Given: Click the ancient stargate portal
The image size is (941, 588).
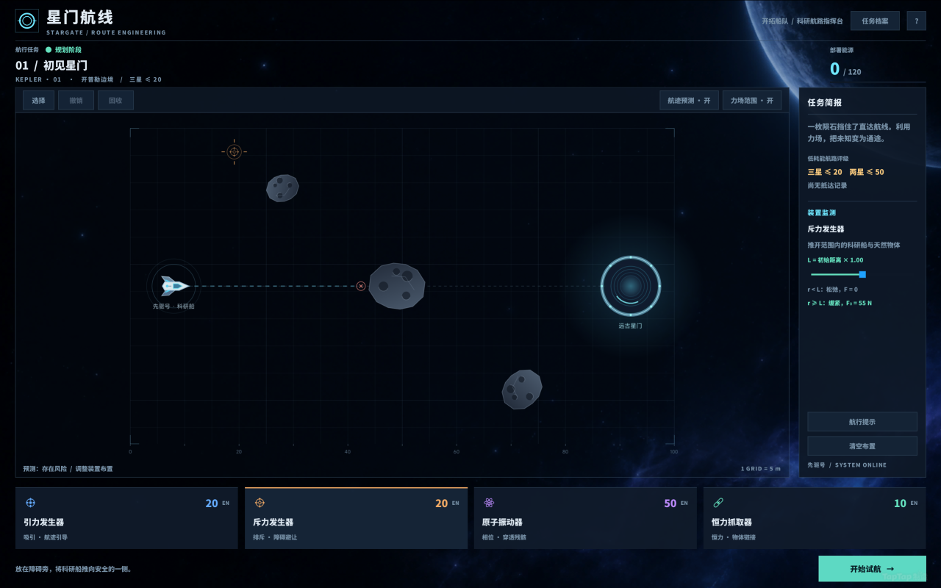Looking at the screenshot, I should pyautogui.click(x=630, y=286).
